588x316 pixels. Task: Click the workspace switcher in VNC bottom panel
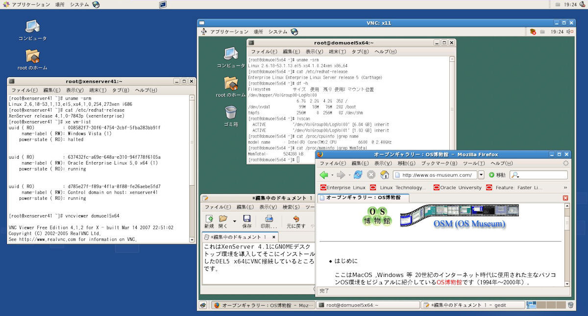point(545,305)
